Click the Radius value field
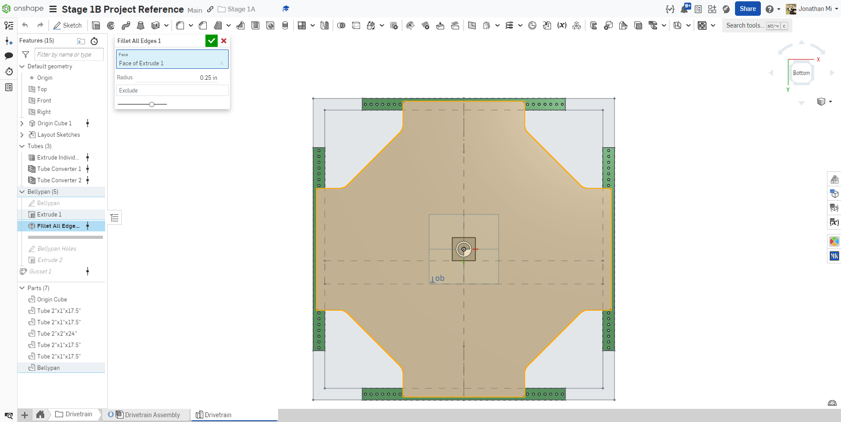This screenshot has width=841, height=422. point(208,78)
